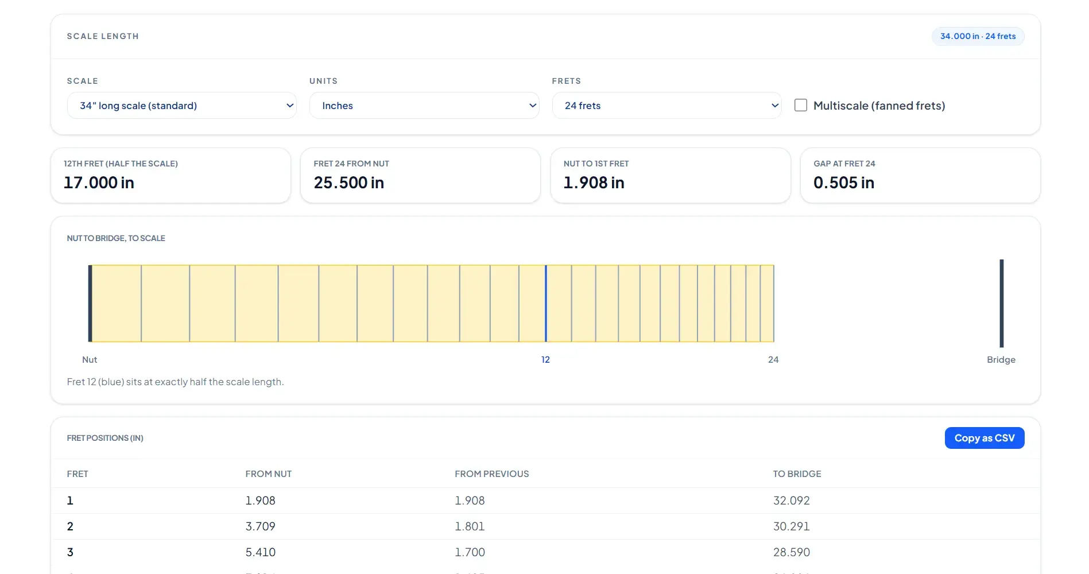Open the Scale dropdown showing 34" long scale
Image resolution: width=1089 pixels, height=574 pixels.
coord(181,106)
